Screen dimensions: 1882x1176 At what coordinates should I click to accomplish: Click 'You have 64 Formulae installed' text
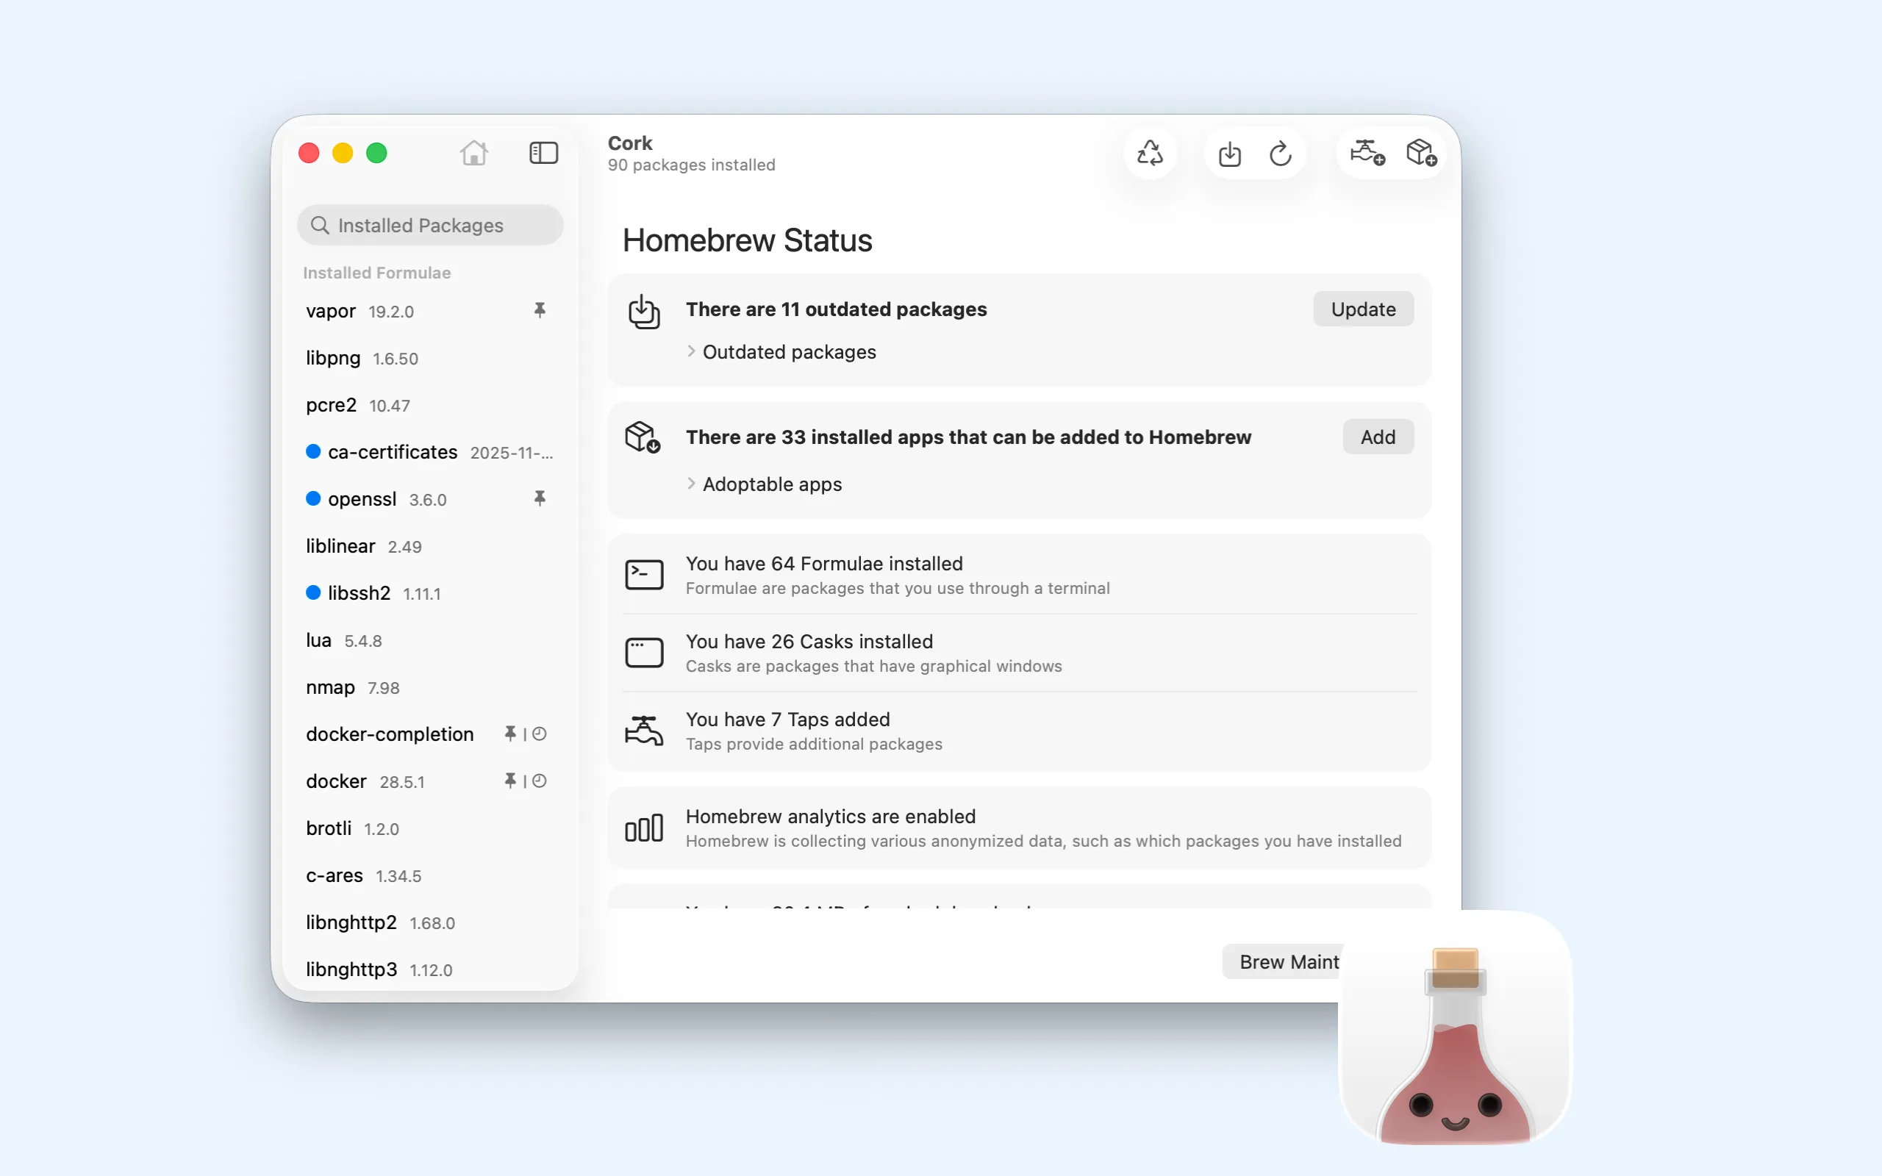click(x=824, y=563)
